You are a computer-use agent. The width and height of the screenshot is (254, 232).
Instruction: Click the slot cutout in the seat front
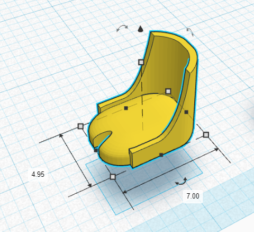click(103, 137)
